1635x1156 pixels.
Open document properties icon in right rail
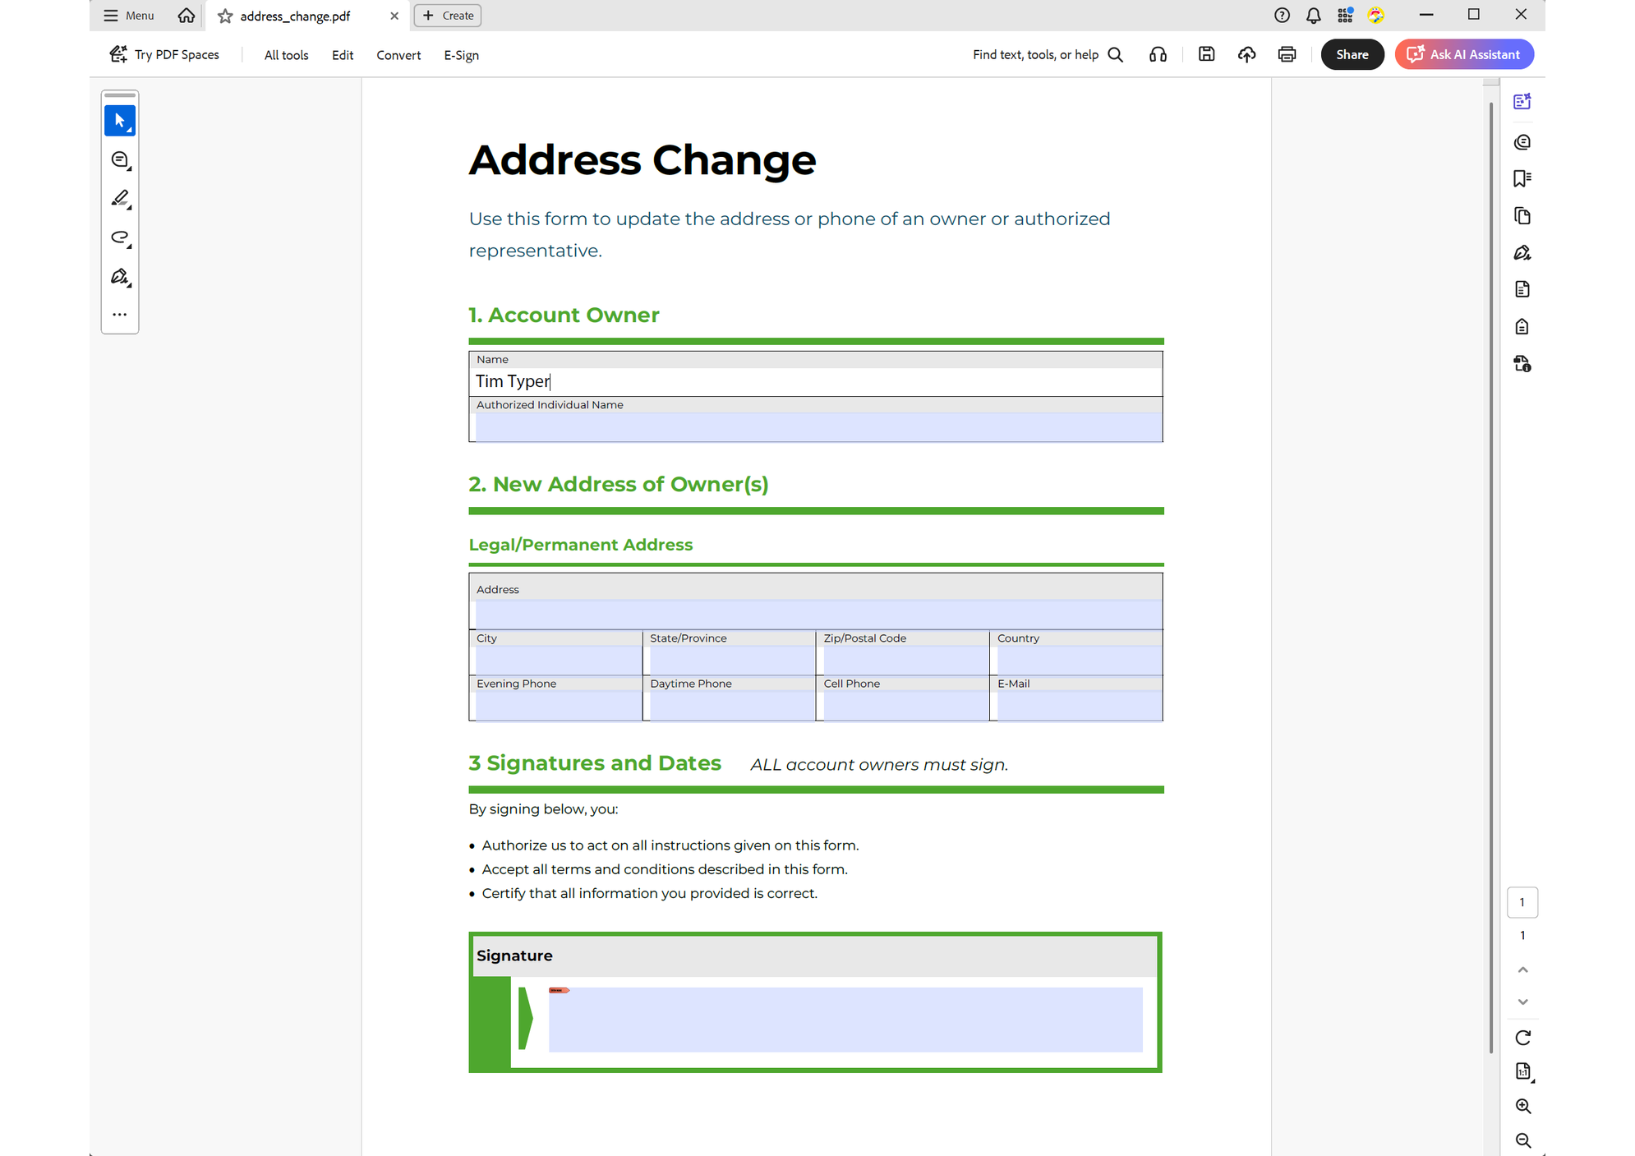click(1522, 289)
